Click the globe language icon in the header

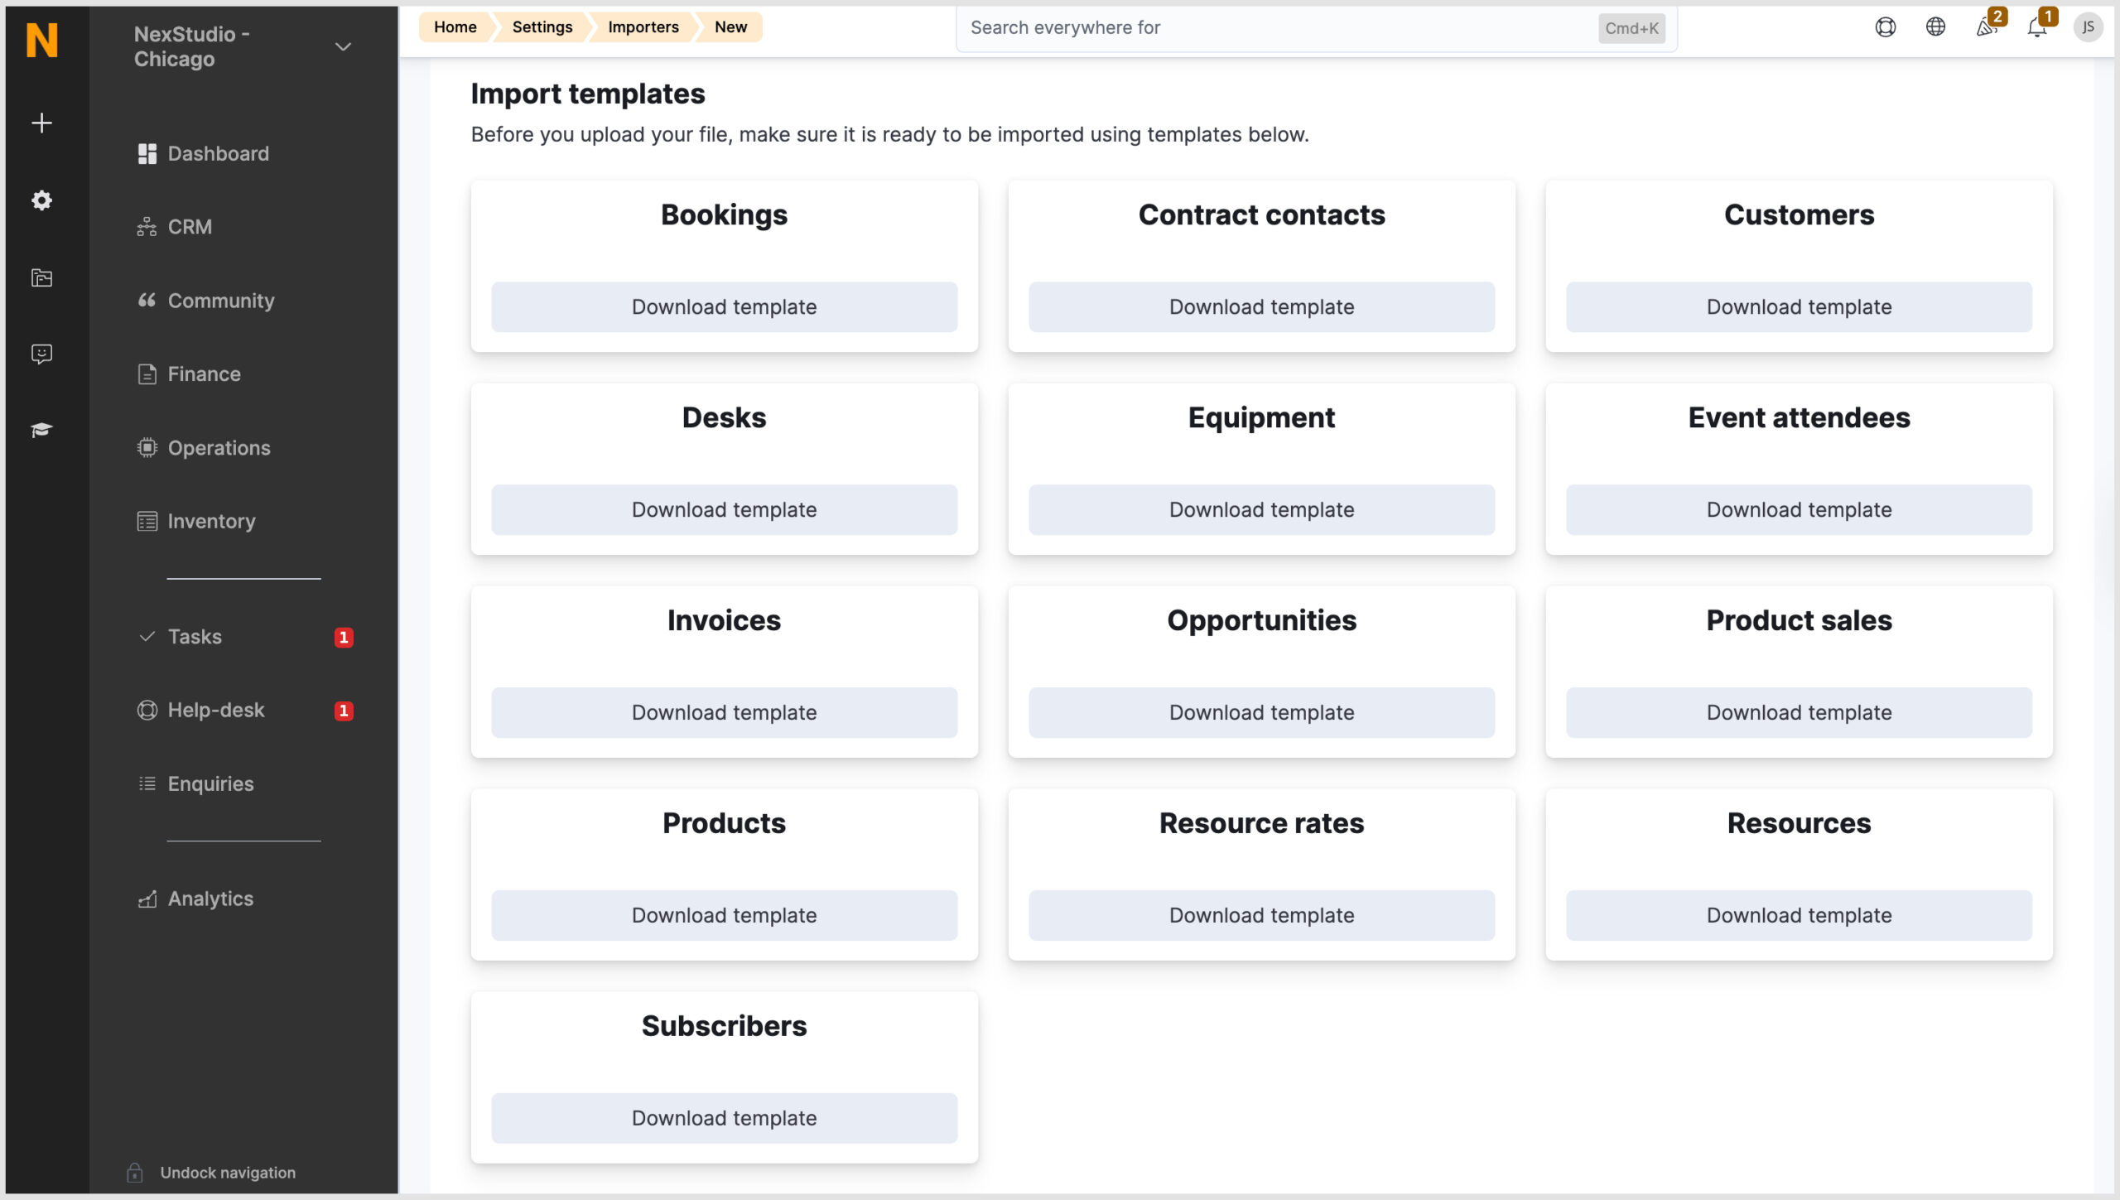pyautogui.click(x=1936, y=27)
